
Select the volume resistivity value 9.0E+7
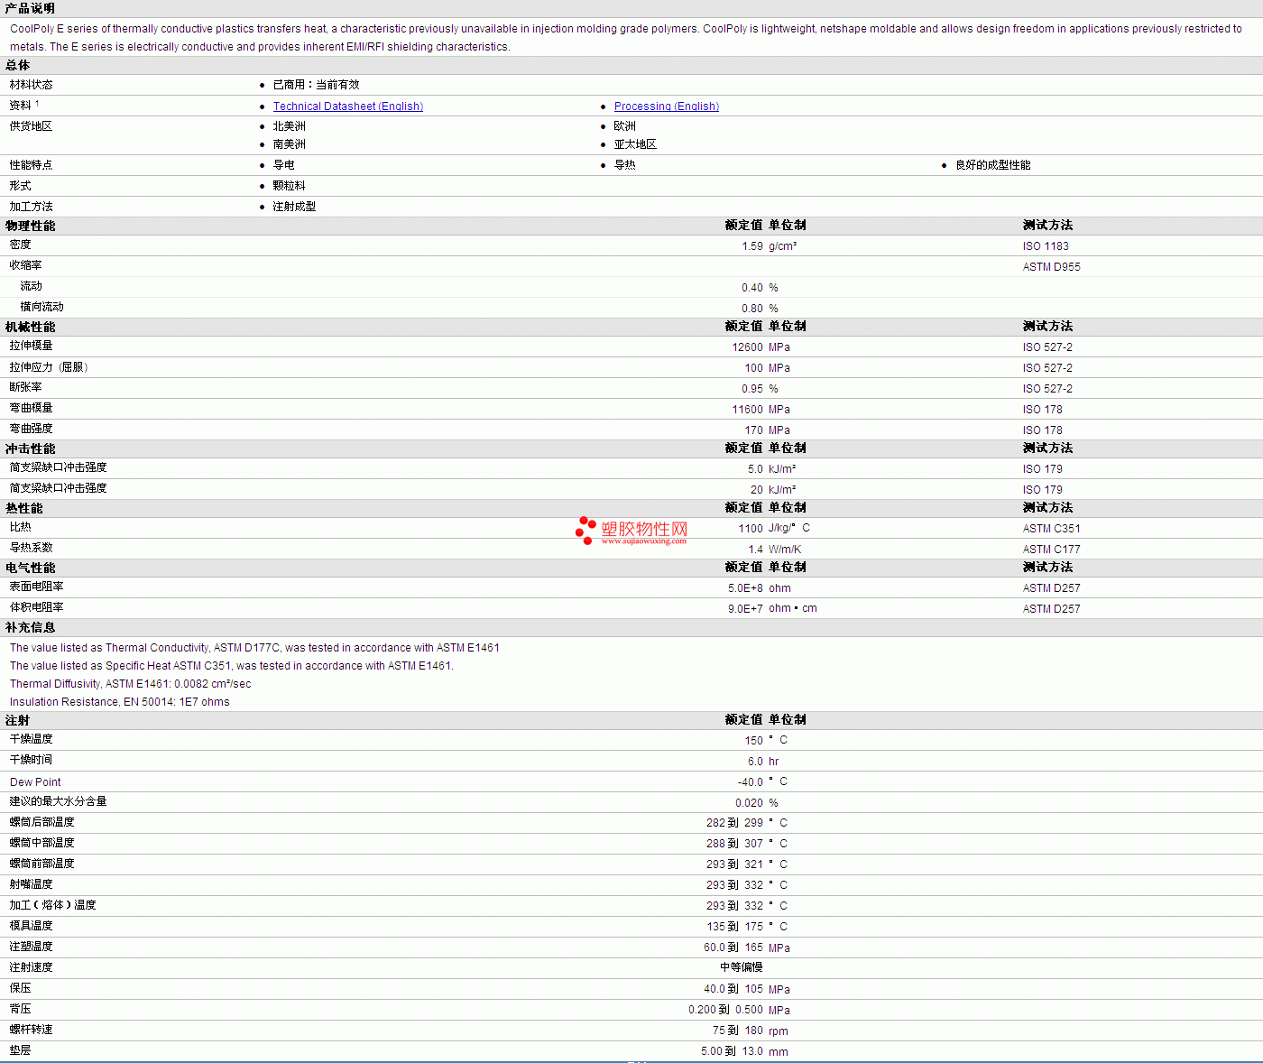(x=745, y=609)
